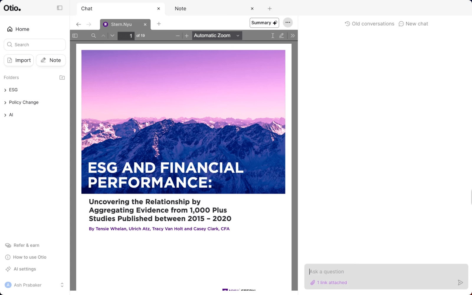This screenshot has width=472, height=295.
Task: Activate the PDF draw/annotate pen tool
Action: click(x=281, y=36)
